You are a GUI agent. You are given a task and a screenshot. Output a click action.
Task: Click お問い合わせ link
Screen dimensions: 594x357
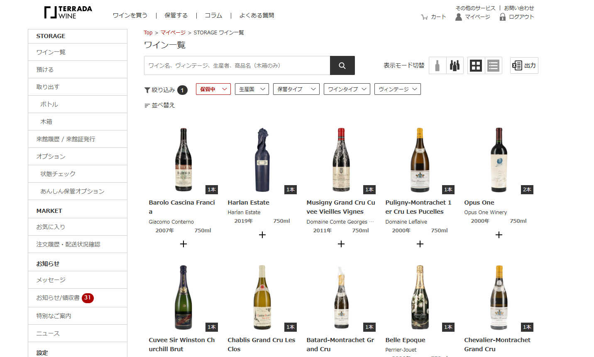(519, 8)
